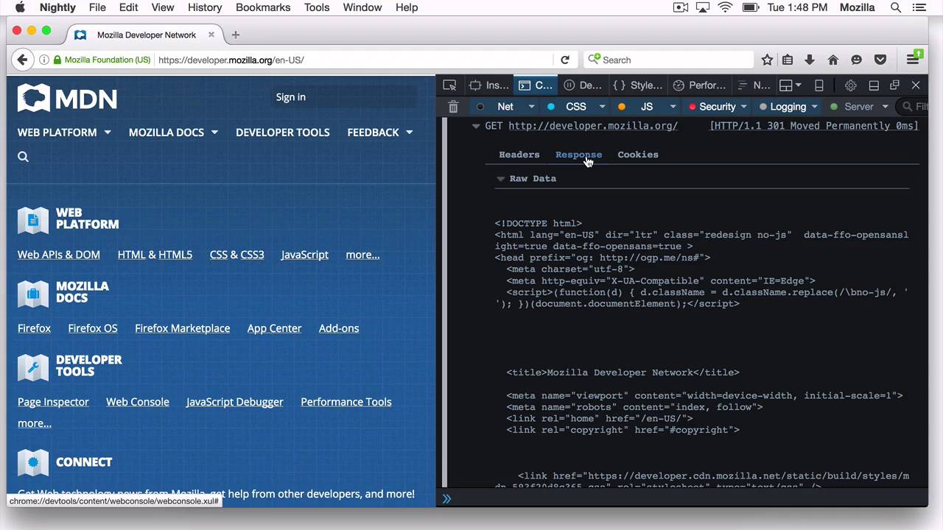
Task: Collapse the GET request entry
Action: (x=476, y=126)
